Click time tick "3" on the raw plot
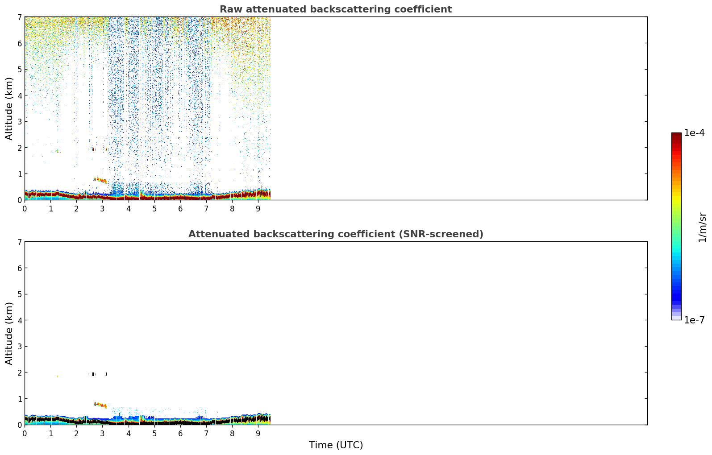The image size is (712, 455). (102, 208)
